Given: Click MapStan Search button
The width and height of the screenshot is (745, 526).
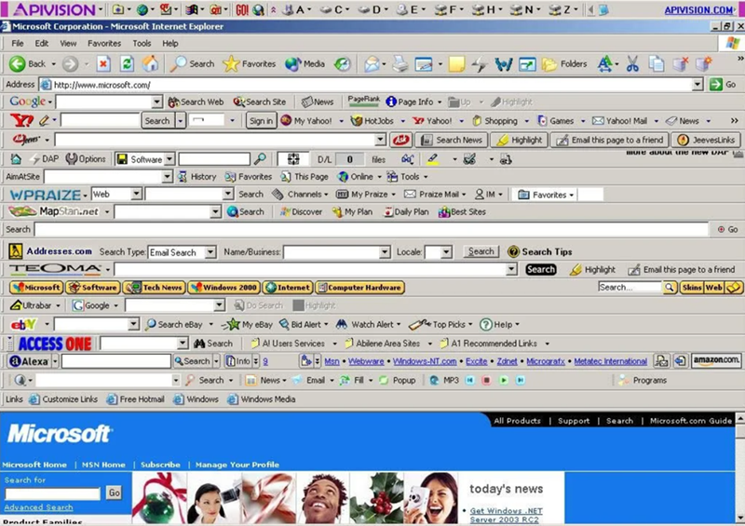Looking at the screenshot, I should pyautogui.click(x=245, y=212).
